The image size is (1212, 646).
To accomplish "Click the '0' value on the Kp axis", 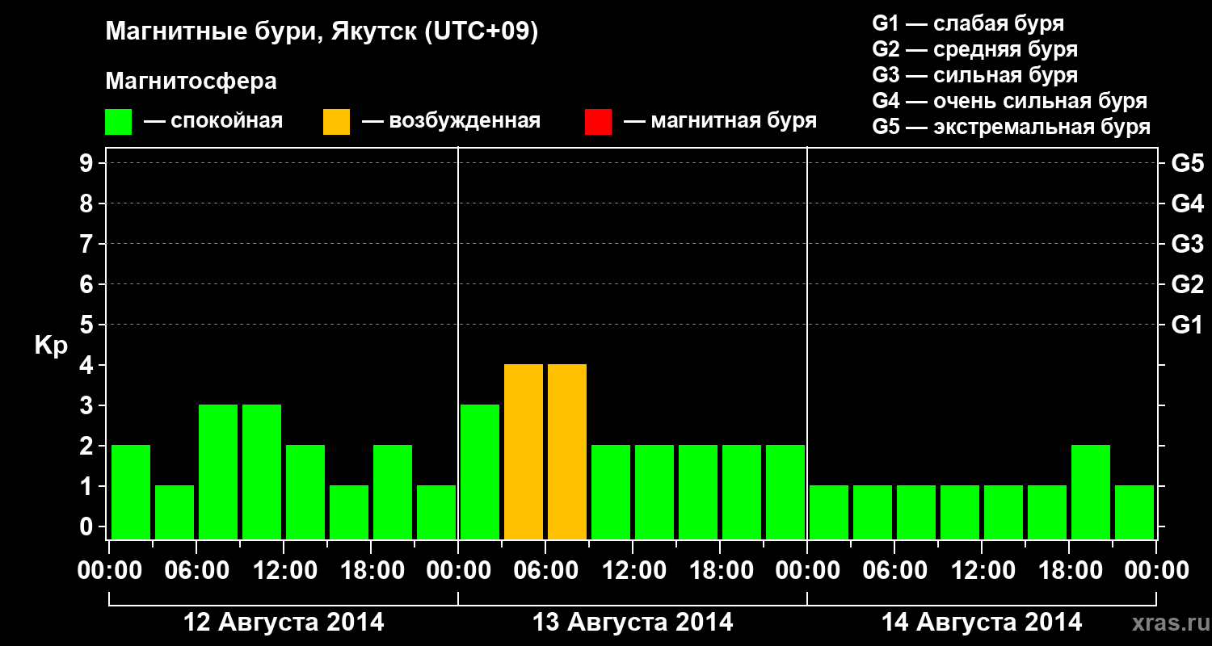I will [x=88, y=526].
